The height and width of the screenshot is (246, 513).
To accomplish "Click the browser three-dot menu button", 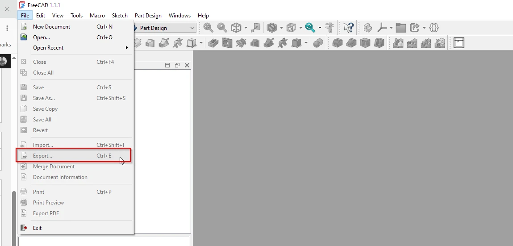I will [x=7, y=29].
